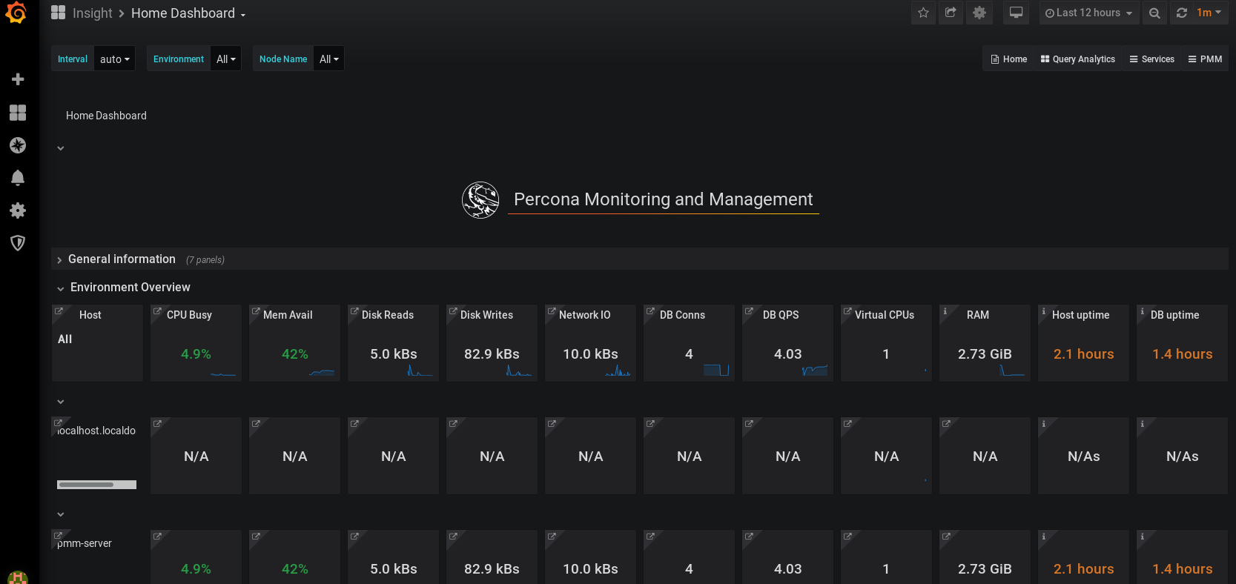The image size is (1236, 584).
Task: Open the Alerting bell icon
Action: coord(18,178)
